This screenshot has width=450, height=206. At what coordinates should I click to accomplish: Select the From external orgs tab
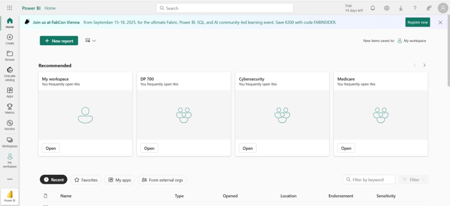[162, 180]
